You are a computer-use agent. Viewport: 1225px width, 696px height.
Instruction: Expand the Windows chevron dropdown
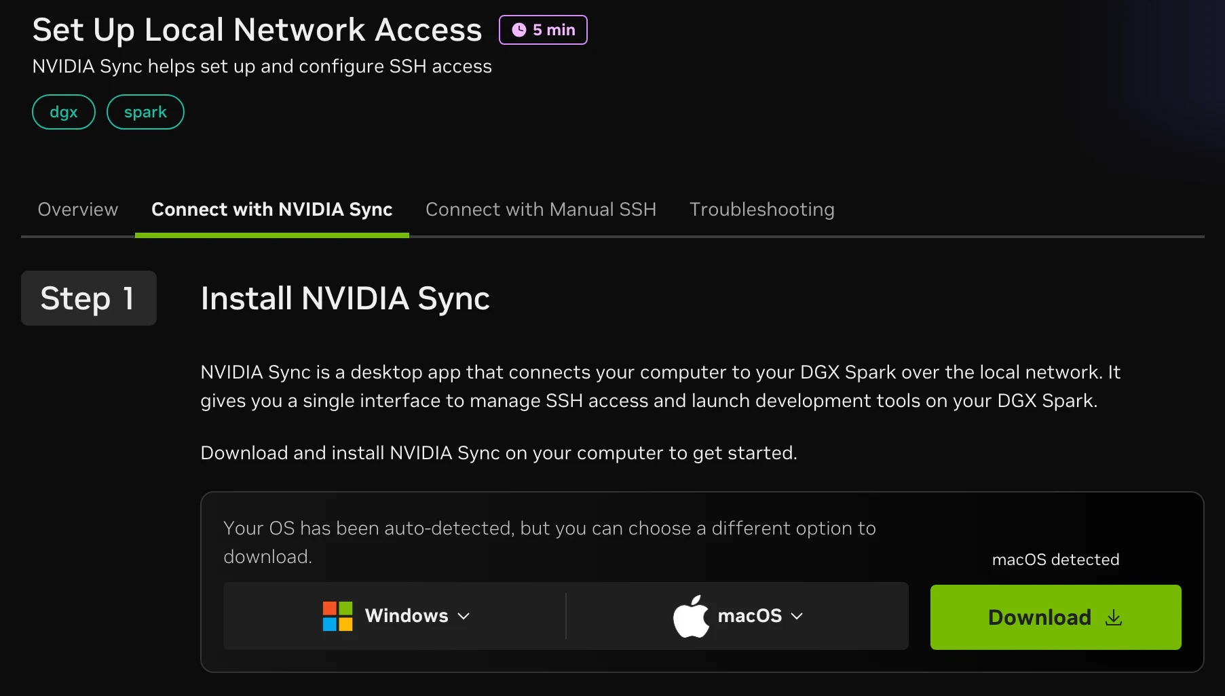tap(464, 616)
